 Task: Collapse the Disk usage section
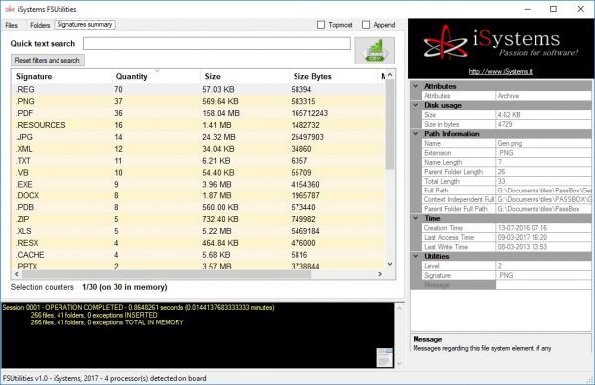[x=416, y=105]
